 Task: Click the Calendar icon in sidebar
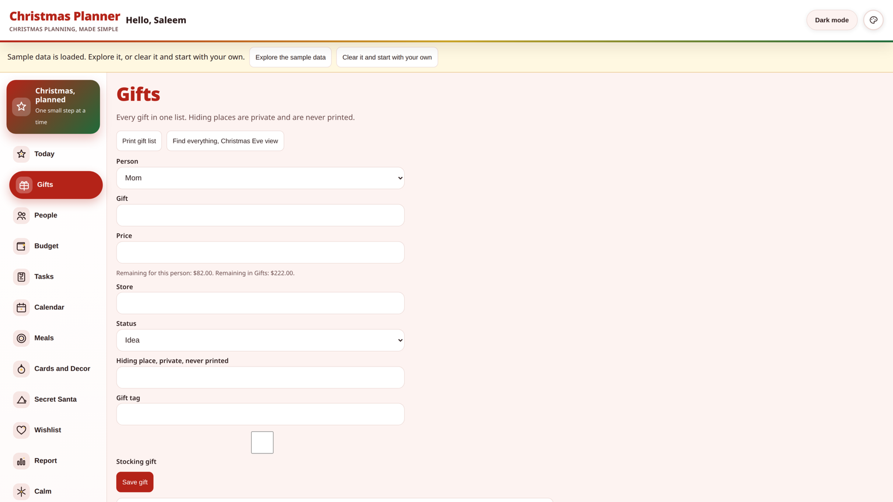(21, 307)
